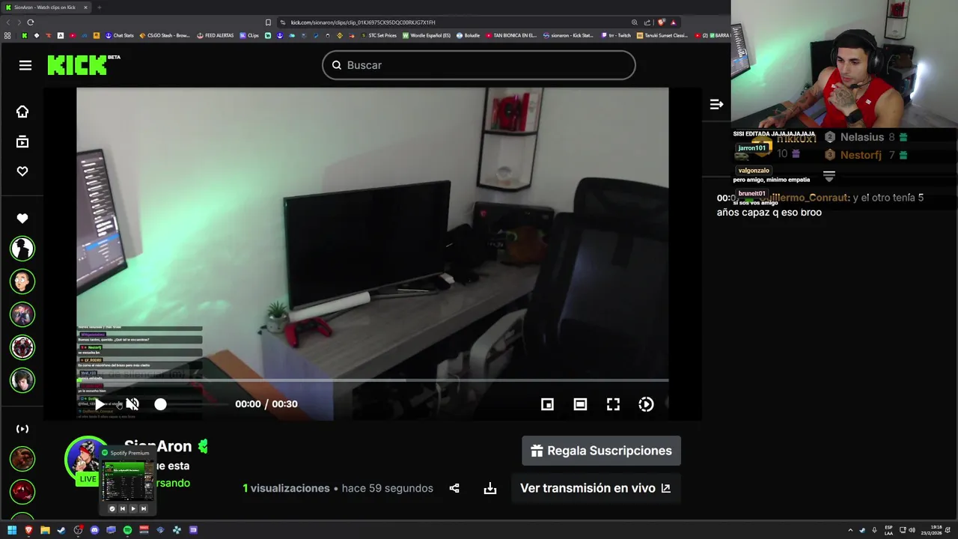Unmute the clip audio

pyautogui.click(x=132, y=404)
